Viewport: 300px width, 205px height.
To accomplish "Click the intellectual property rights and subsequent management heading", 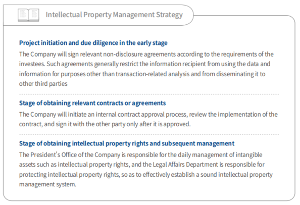I will coord(127,143).
